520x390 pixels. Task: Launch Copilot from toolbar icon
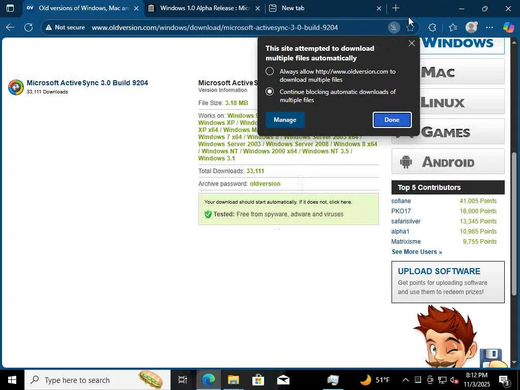(508, 27)
